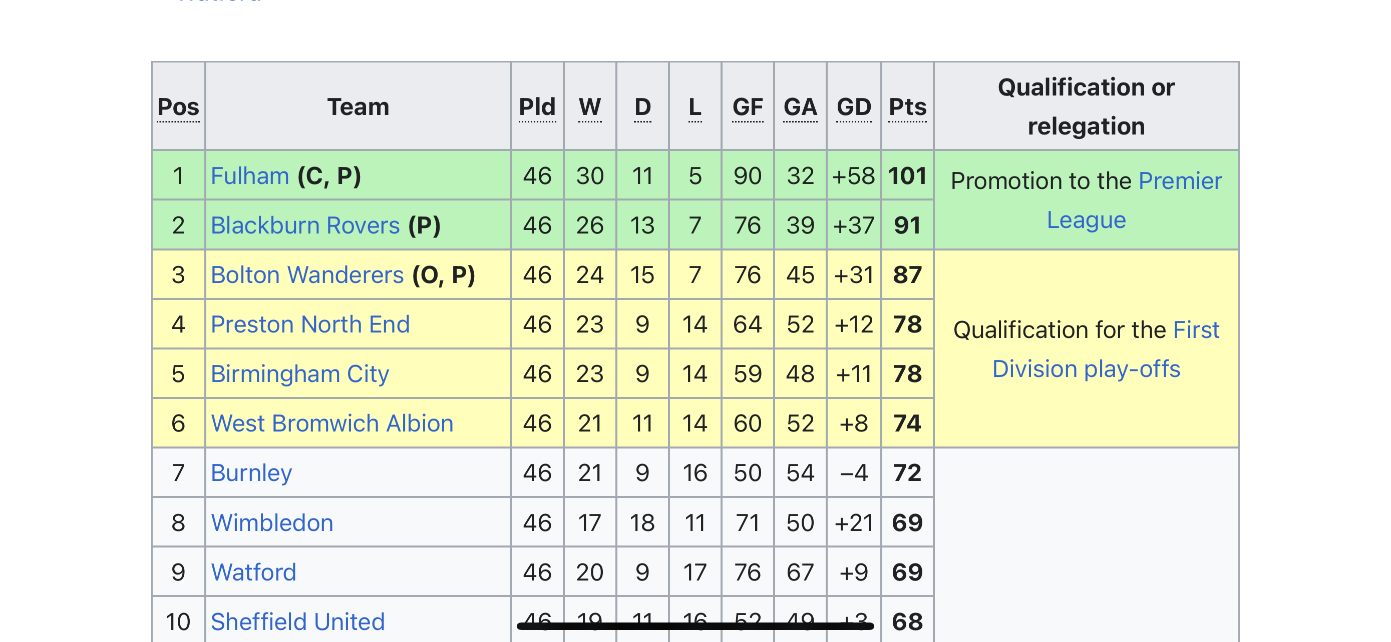The height and width of the screenshot is (642, 1391).
Task: Click the Blackburn Rovers link
Action: point(304,226)
